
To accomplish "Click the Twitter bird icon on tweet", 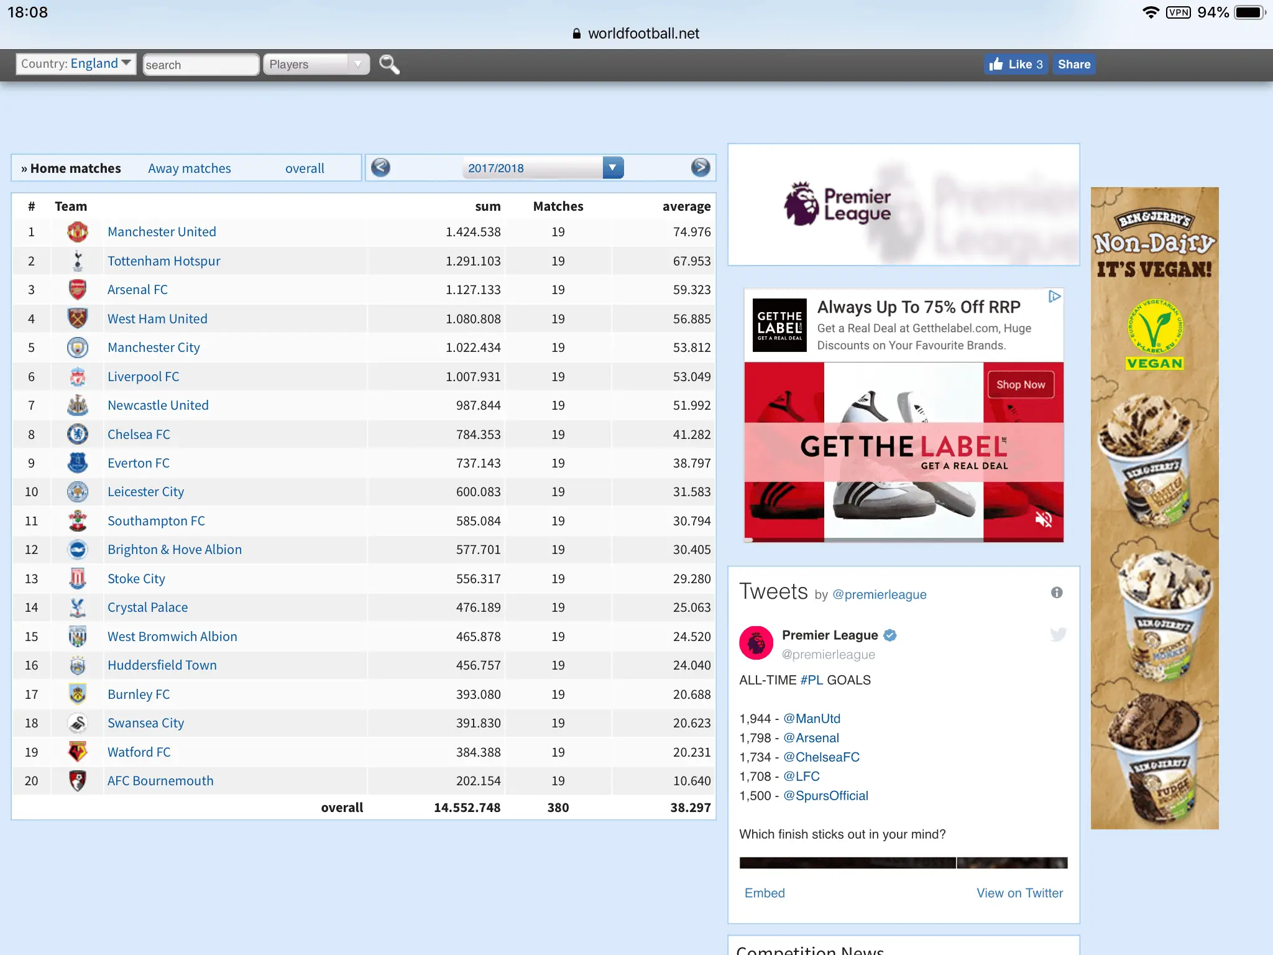I will coord(1058,634).
